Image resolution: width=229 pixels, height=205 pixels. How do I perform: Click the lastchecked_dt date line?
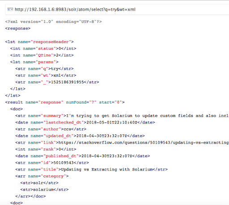85,123
